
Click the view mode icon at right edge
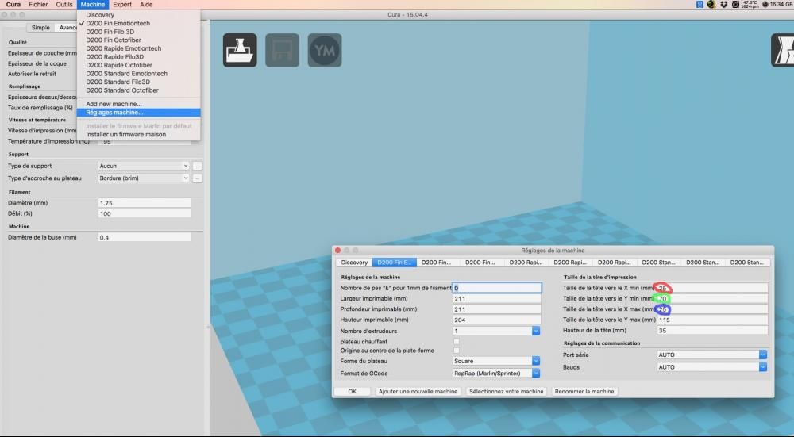(x=783, y=50)
